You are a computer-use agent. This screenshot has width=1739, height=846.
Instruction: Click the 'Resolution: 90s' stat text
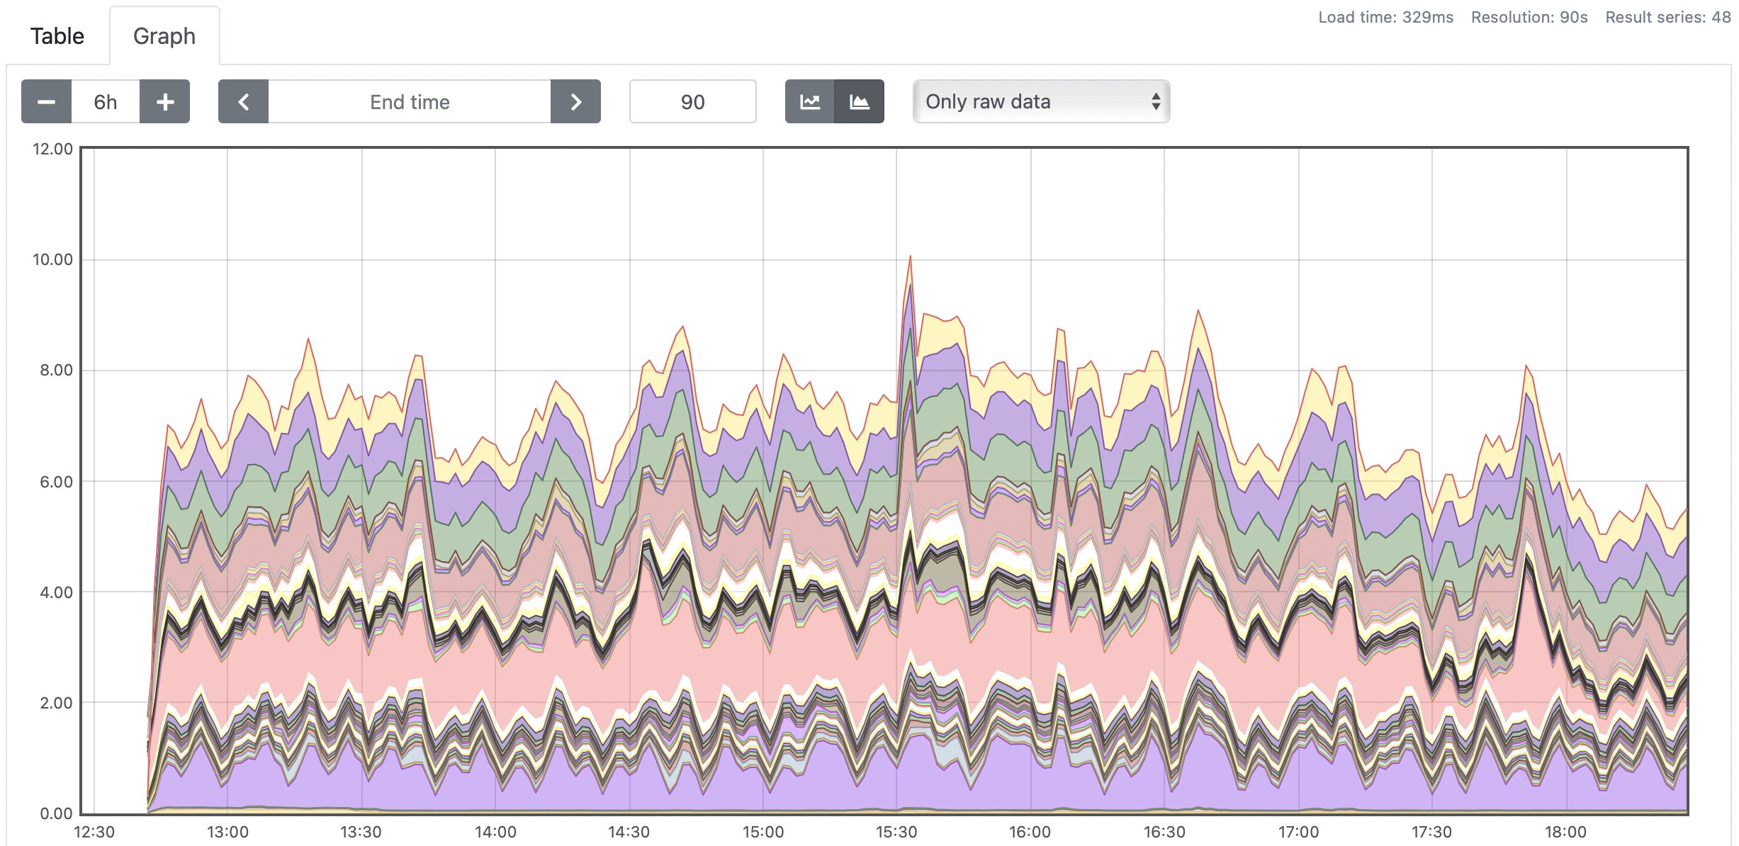click(x=1529, y=17)
